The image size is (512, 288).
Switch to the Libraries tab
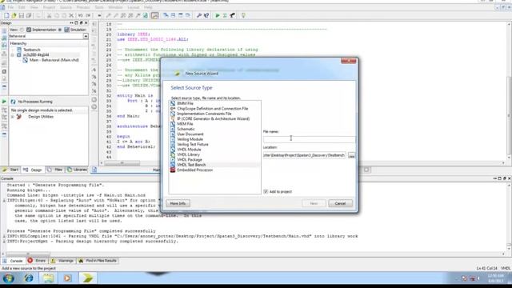click(77, 170)
